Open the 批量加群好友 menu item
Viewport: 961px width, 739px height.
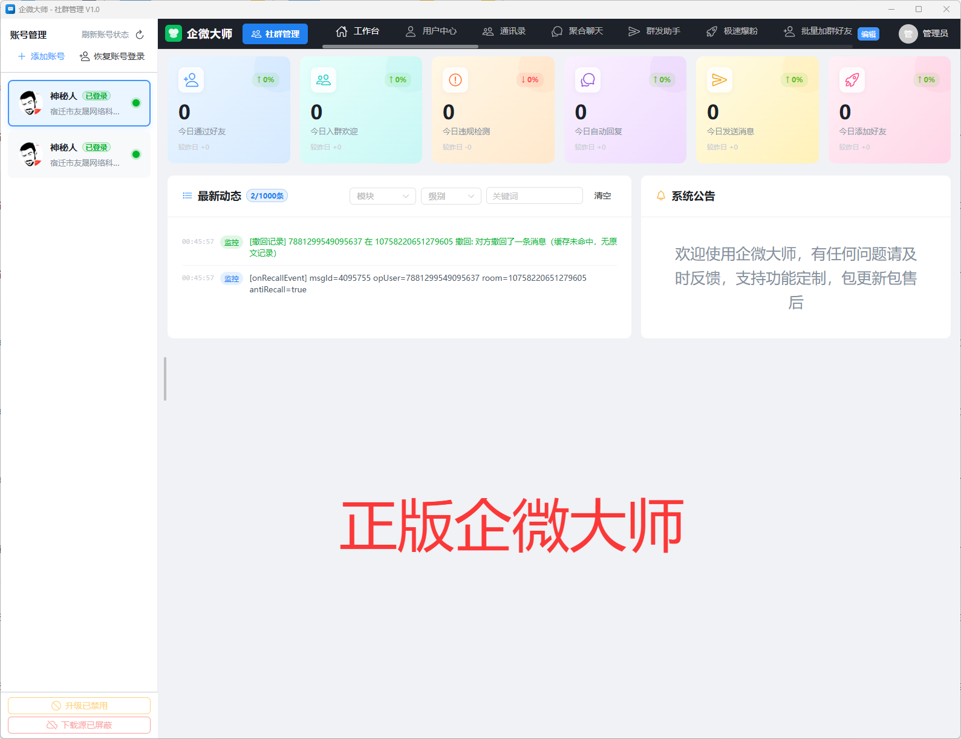click(x=818, y=31)
